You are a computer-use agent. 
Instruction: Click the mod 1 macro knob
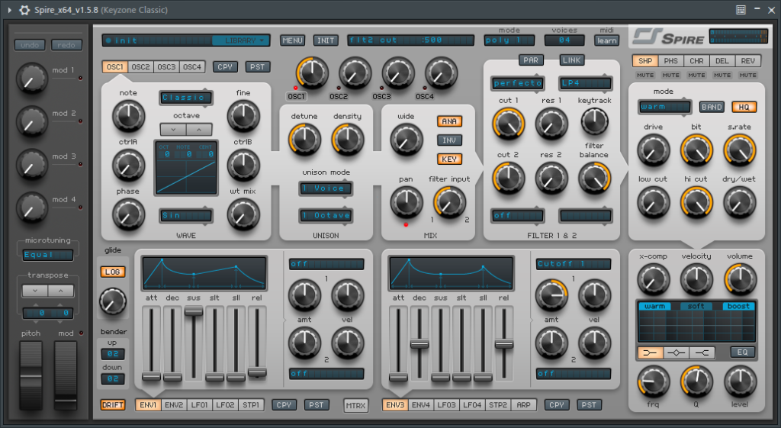coord(32,79)
